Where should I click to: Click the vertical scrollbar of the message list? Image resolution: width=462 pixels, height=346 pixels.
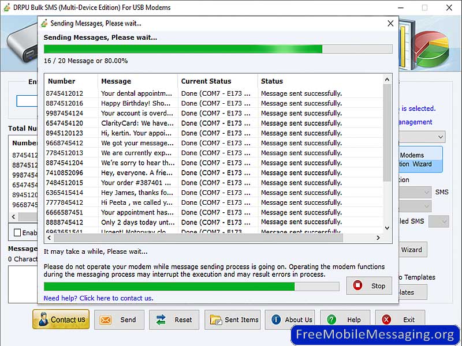[387, 133]
